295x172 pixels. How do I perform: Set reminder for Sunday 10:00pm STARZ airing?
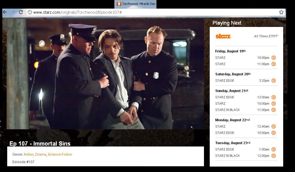pos(273,103)
